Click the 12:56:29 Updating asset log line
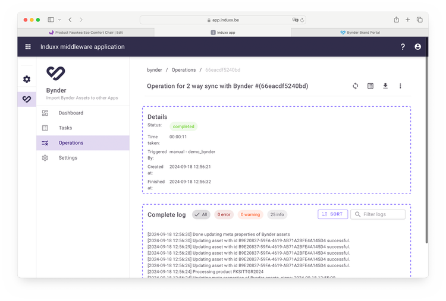446x301 pixels. pos(249,247)
